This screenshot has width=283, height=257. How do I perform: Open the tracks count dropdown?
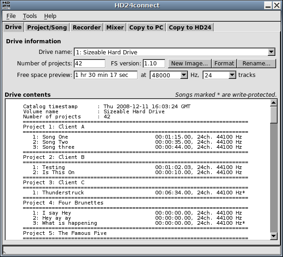click(232, 75)
